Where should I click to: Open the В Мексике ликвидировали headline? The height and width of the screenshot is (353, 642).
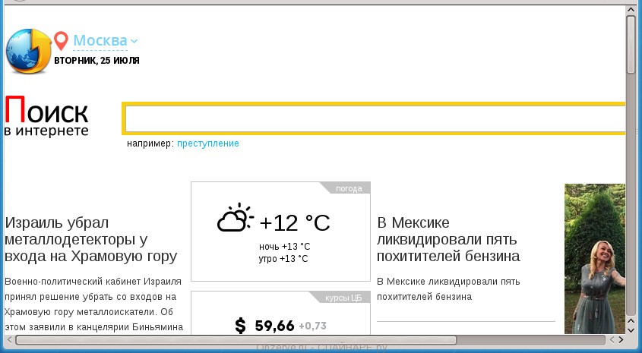(x=448, y=239)
